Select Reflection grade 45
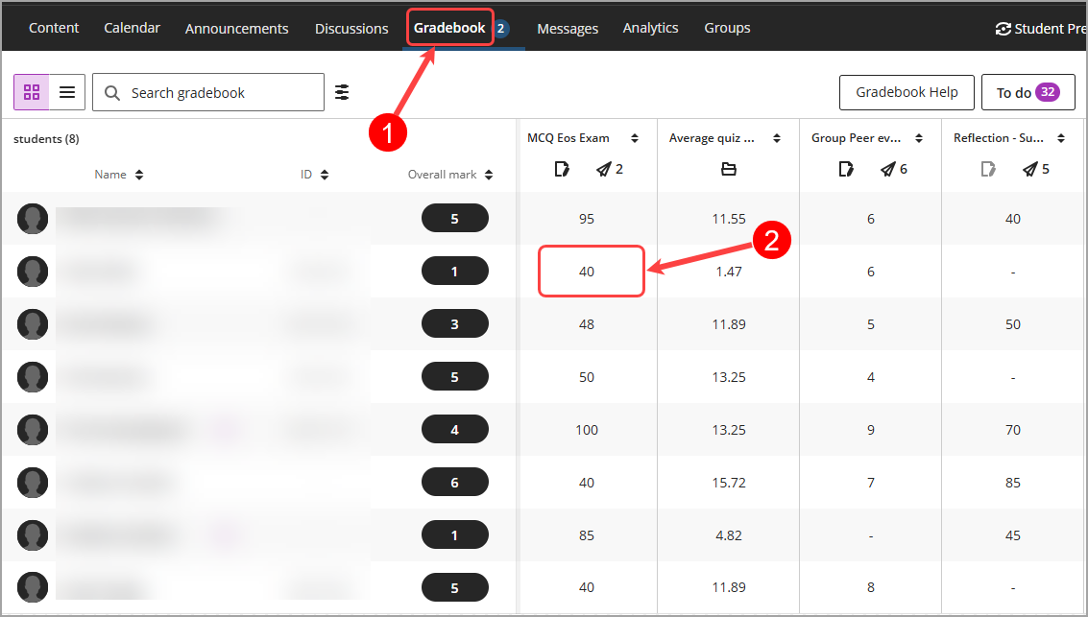 (1013, 534)
